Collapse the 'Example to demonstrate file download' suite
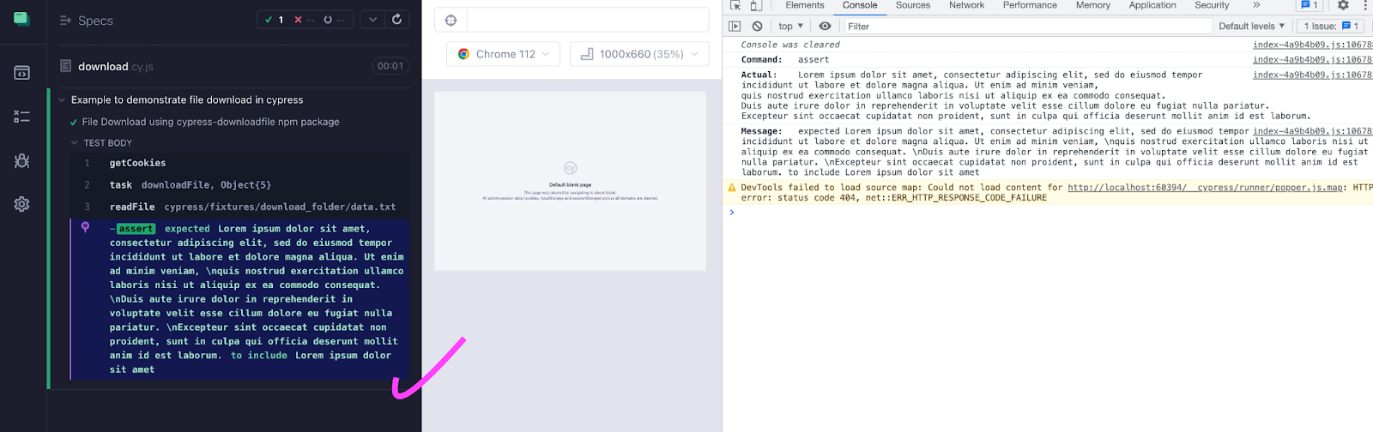 click(63, 100)
